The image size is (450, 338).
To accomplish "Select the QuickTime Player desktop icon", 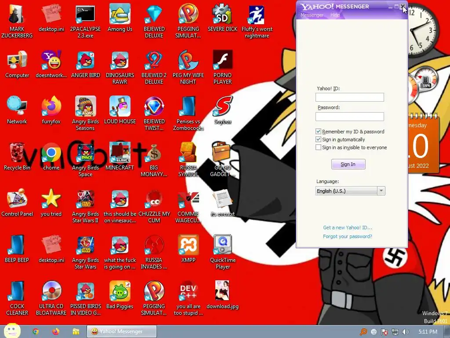I will [223, 253].
